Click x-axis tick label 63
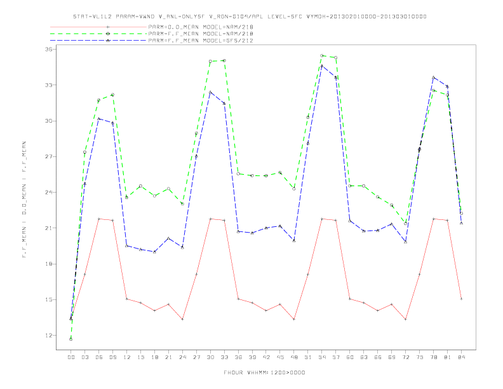The width and height of the screenshot is (503, 389). coord(364,357)
